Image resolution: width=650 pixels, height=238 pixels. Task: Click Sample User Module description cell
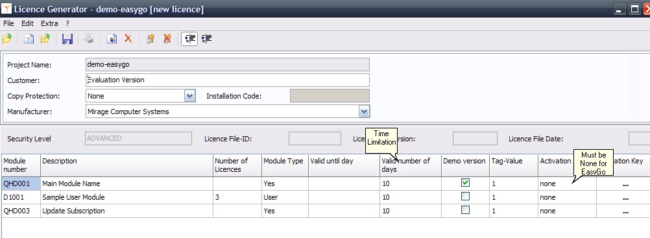(x=127, y=197)
